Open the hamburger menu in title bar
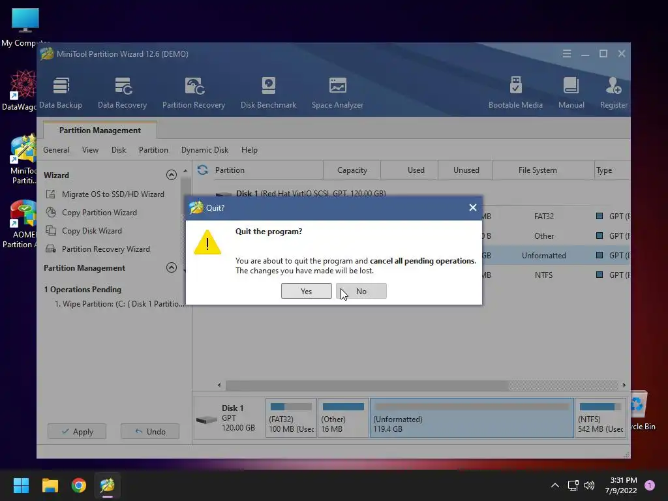Viewport: 668px width, 501px height. pyautogui.click(x=567, y=53)
